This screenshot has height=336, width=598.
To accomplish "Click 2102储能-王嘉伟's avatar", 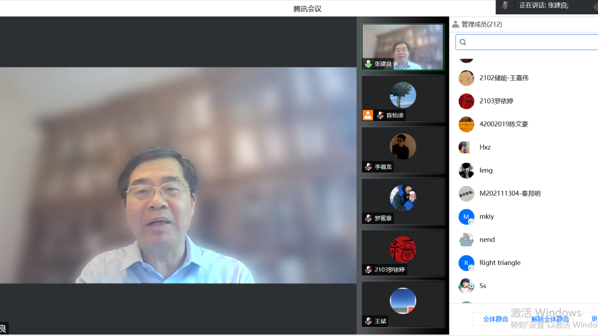I will click(466, 78).
